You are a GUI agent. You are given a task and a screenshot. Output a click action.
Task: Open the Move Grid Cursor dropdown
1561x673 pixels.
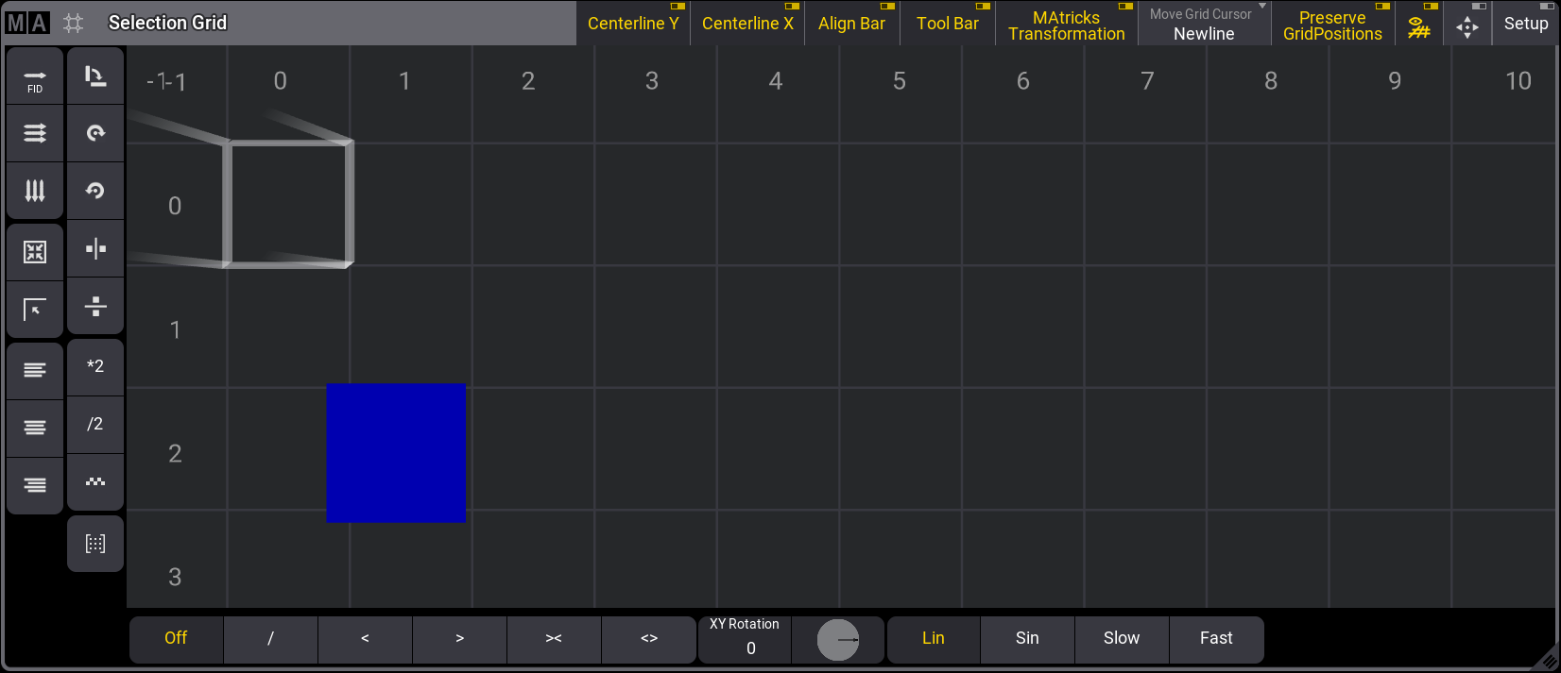click(x=1204, y=24)
